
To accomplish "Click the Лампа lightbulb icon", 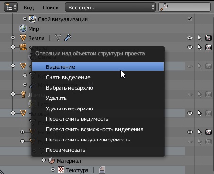I will point(23,94).
